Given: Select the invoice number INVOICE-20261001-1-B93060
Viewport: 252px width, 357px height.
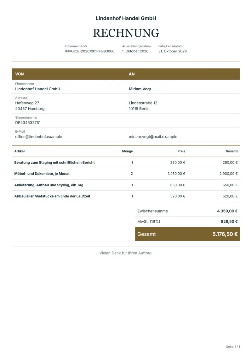Looking at the screenshot, I should pos(90,51).
